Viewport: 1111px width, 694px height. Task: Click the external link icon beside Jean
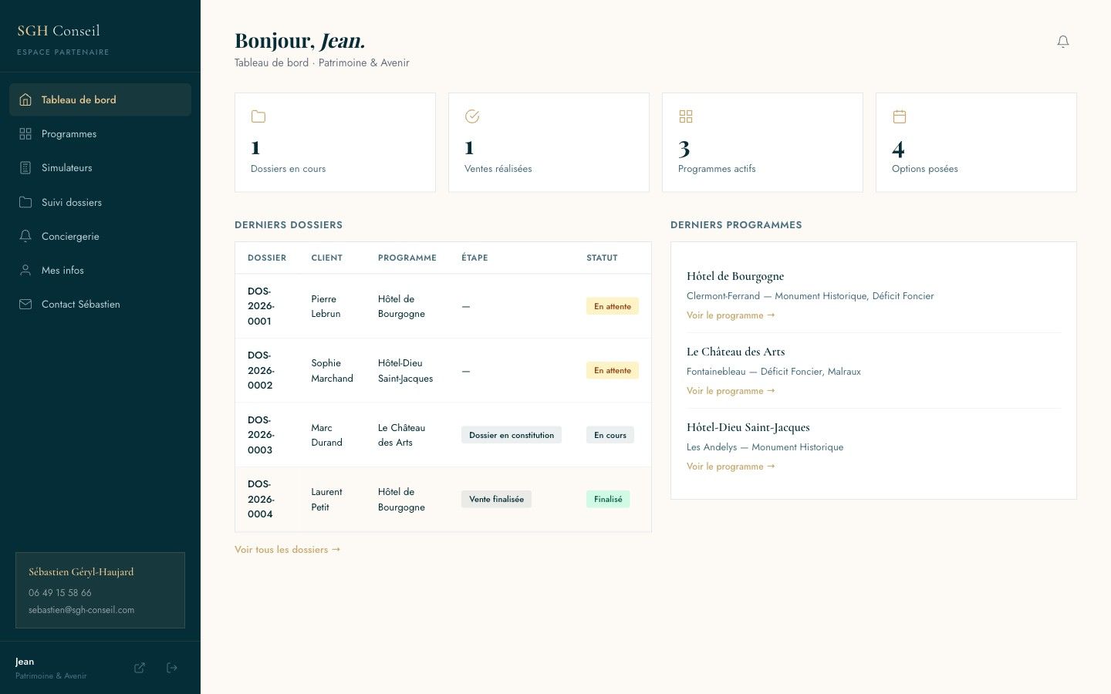point(140,667)
